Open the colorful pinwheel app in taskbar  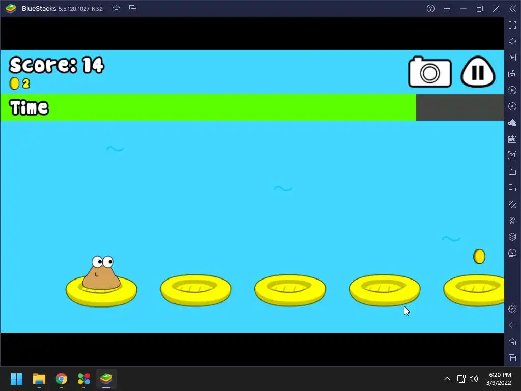coord(84,379)
